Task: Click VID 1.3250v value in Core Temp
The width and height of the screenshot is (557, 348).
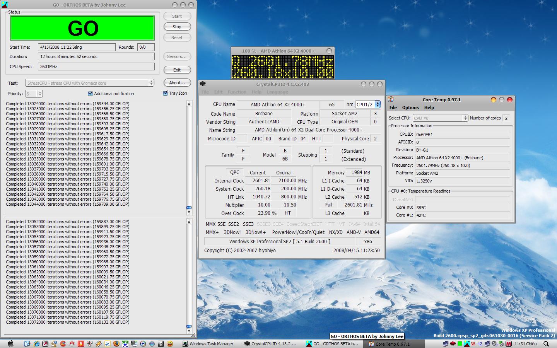Action: click(462, 181)
